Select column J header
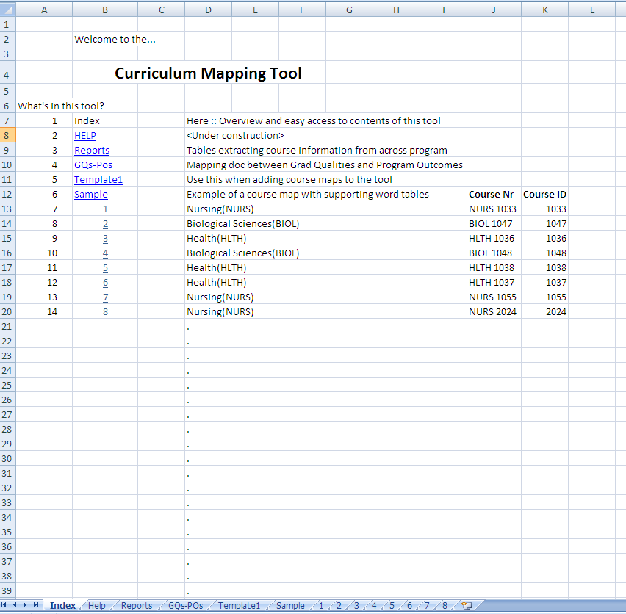The image size is (626, 614). point(494,10)
